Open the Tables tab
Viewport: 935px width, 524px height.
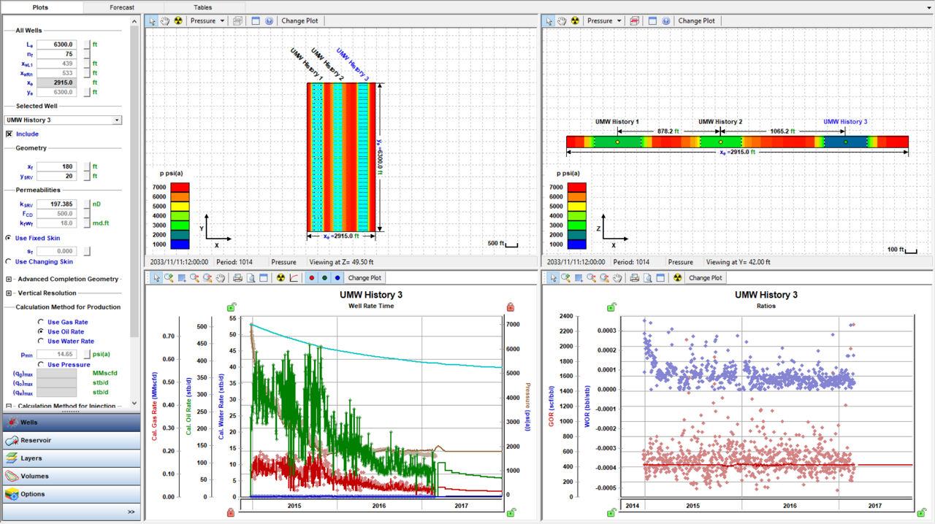pyautogui.click(x=203, y=7)
